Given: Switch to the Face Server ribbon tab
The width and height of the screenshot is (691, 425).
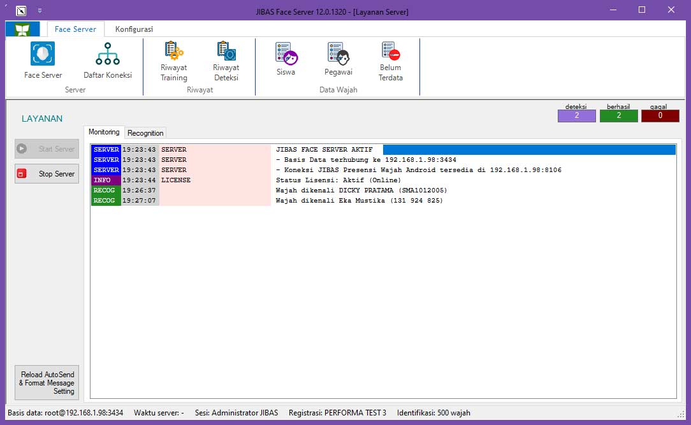Looking at the screenshot, I should pos(75,29).
